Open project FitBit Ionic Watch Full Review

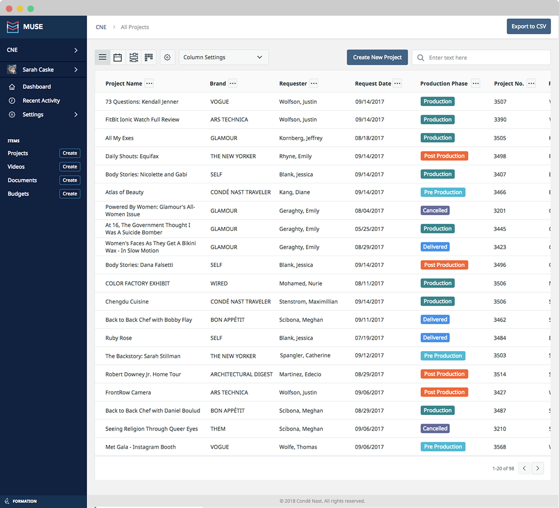pyautogui.click(x=142, y=120)
